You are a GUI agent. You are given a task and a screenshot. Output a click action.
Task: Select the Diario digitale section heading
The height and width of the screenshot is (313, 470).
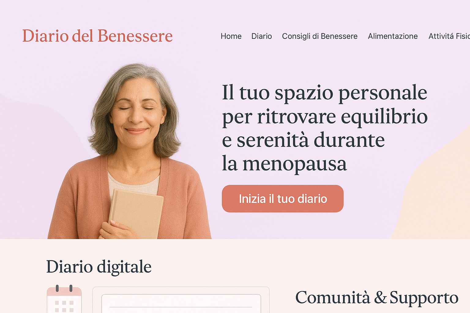[x=99, y=267]
